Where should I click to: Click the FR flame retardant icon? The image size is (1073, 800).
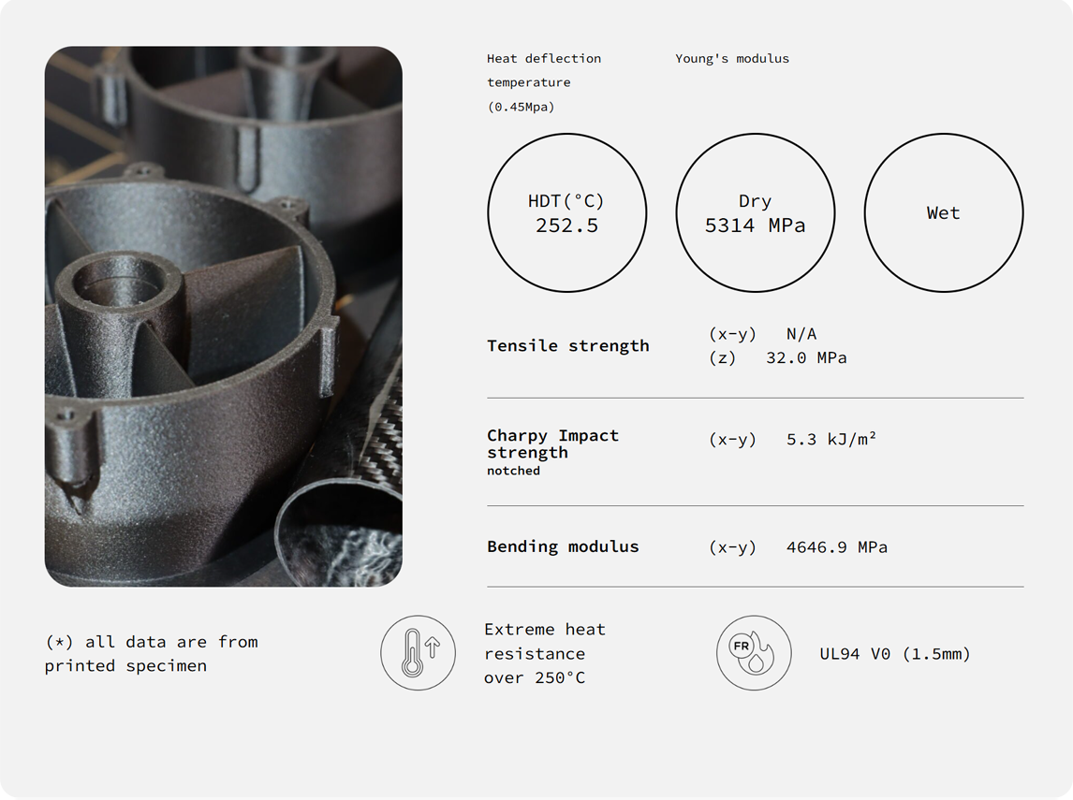pos(753,653)
